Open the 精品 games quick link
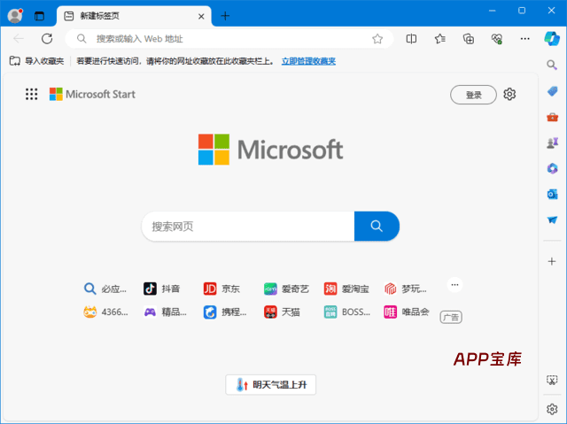The width and height of the screenshot is (567, 424). pyautogui.click(x=165, y=312)
